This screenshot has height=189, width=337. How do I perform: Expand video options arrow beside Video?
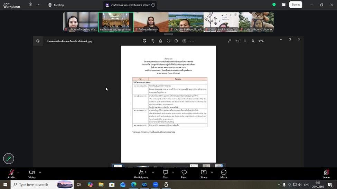coord(40,172)
